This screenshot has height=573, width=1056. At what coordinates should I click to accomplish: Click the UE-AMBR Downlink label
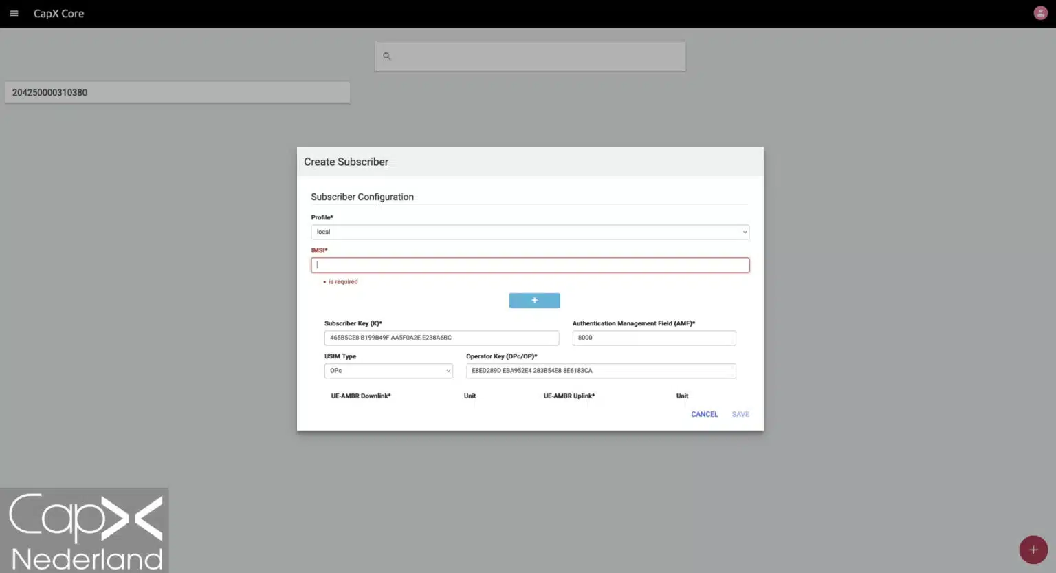[x=361, y=396]
